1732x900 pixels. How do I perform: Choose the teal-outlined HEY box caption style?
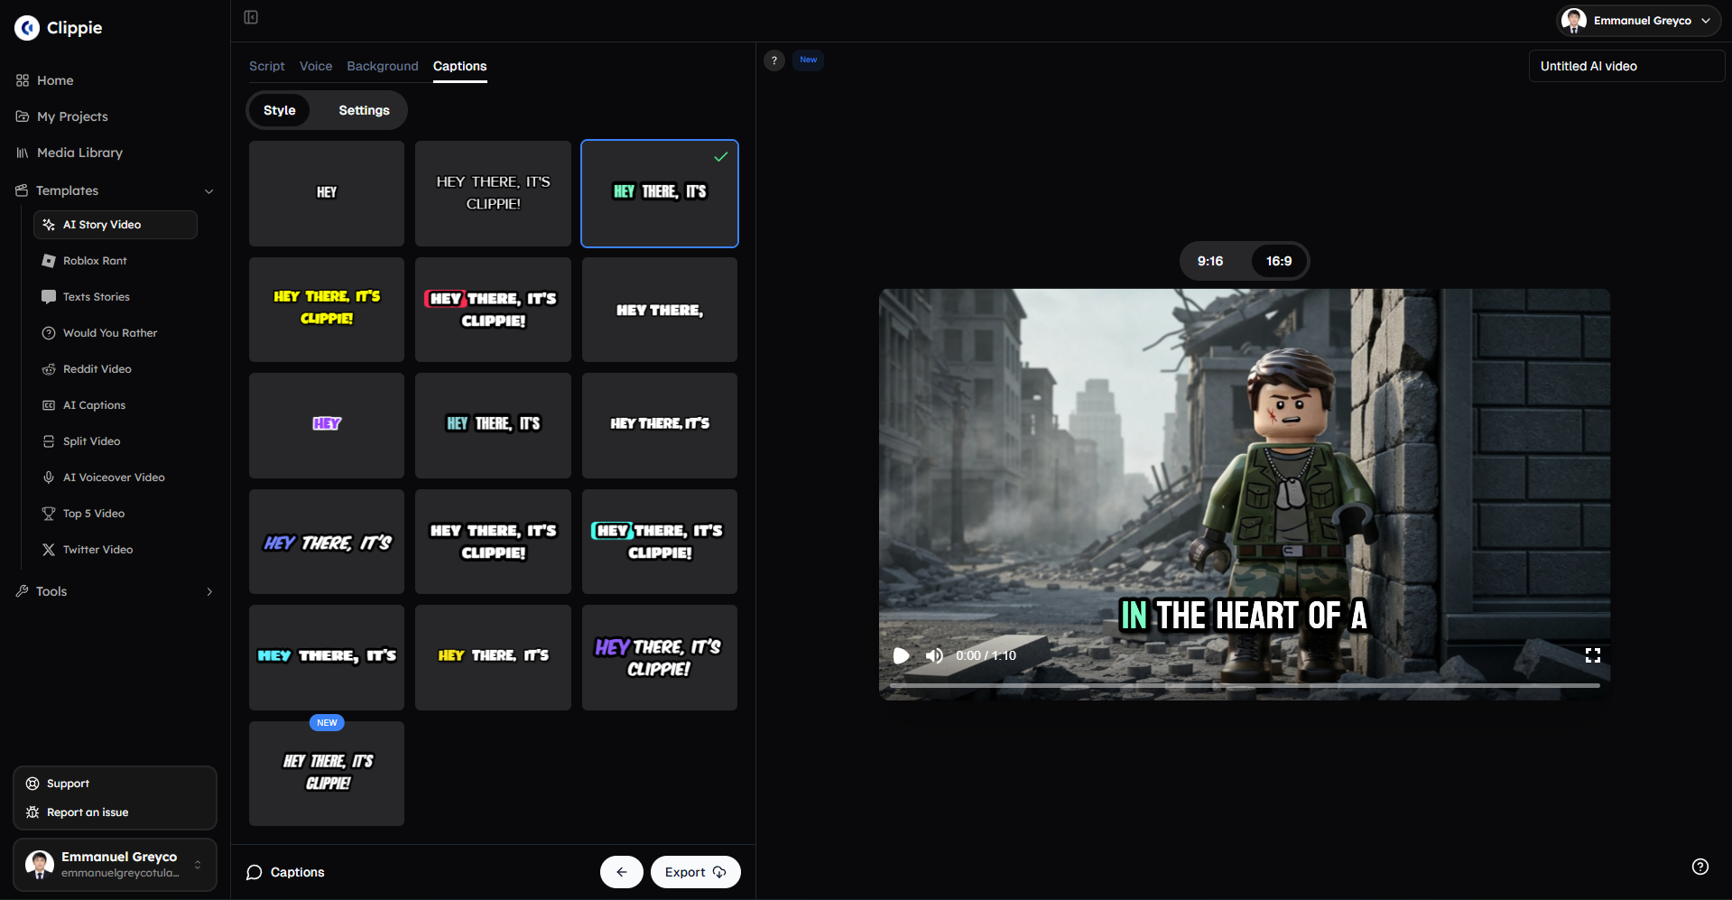660,542
